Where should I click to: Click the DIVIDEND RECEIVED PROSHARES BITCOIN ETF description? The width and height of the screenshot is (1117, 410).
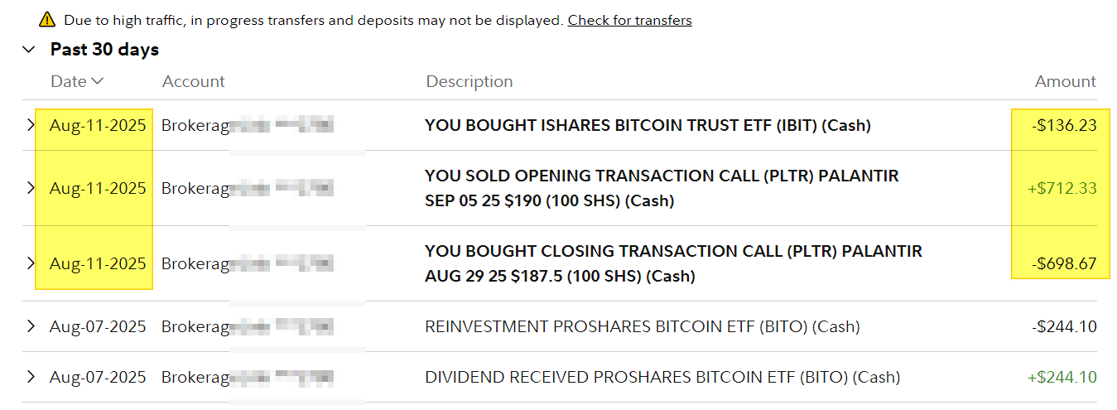[x=662, y=377]
